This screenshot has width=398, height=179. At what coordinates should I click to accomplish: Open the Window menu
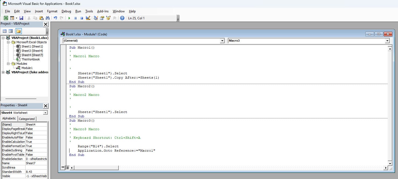pos(119,11)
